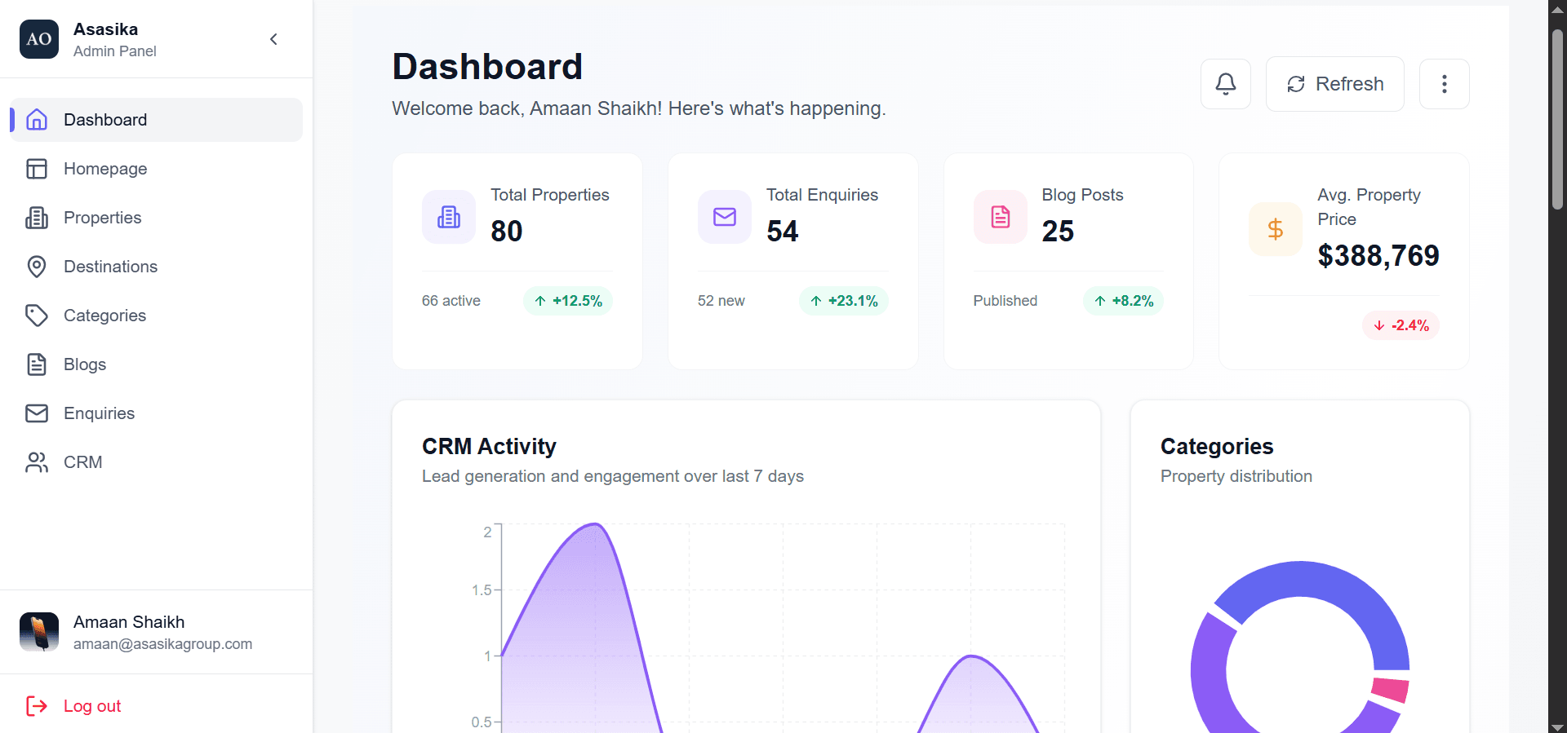Click the Log out arrow icon
The width and height of the screenshot is (1567, 733).
tap(37, 706)
